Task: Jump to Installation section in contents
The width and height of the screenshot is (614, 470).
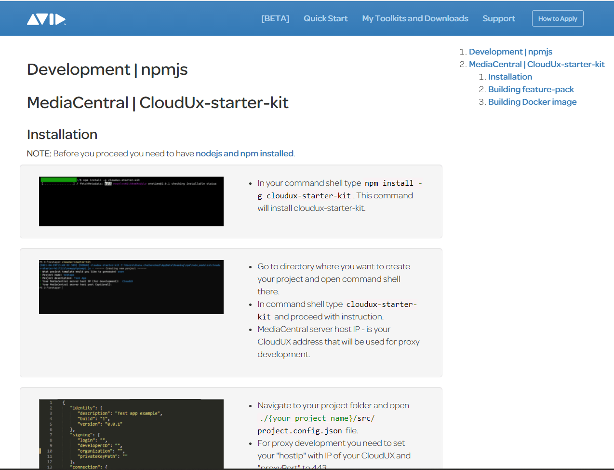Action: coord(510,77)
